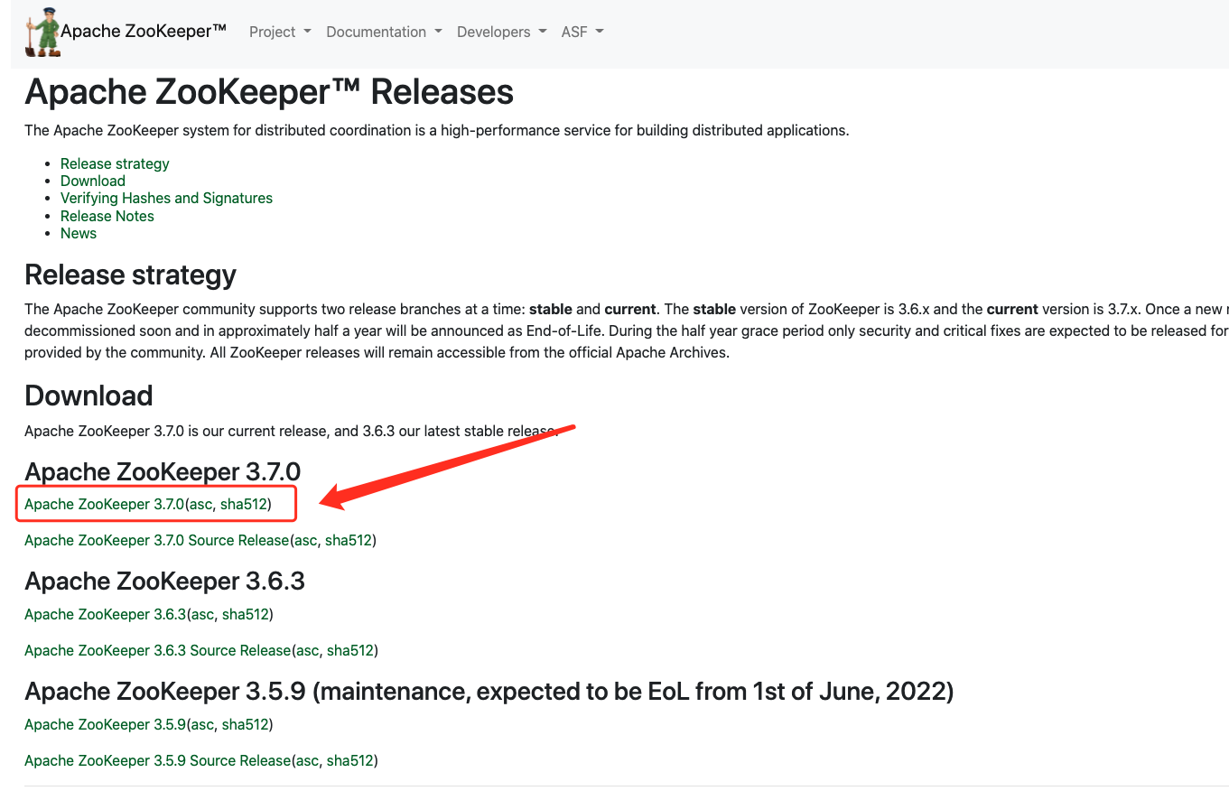Click the 'Apache ZooKeeper™ Releases' page heading
Viewport: 1229px width, 791px height.
click(x=269, y=92)
